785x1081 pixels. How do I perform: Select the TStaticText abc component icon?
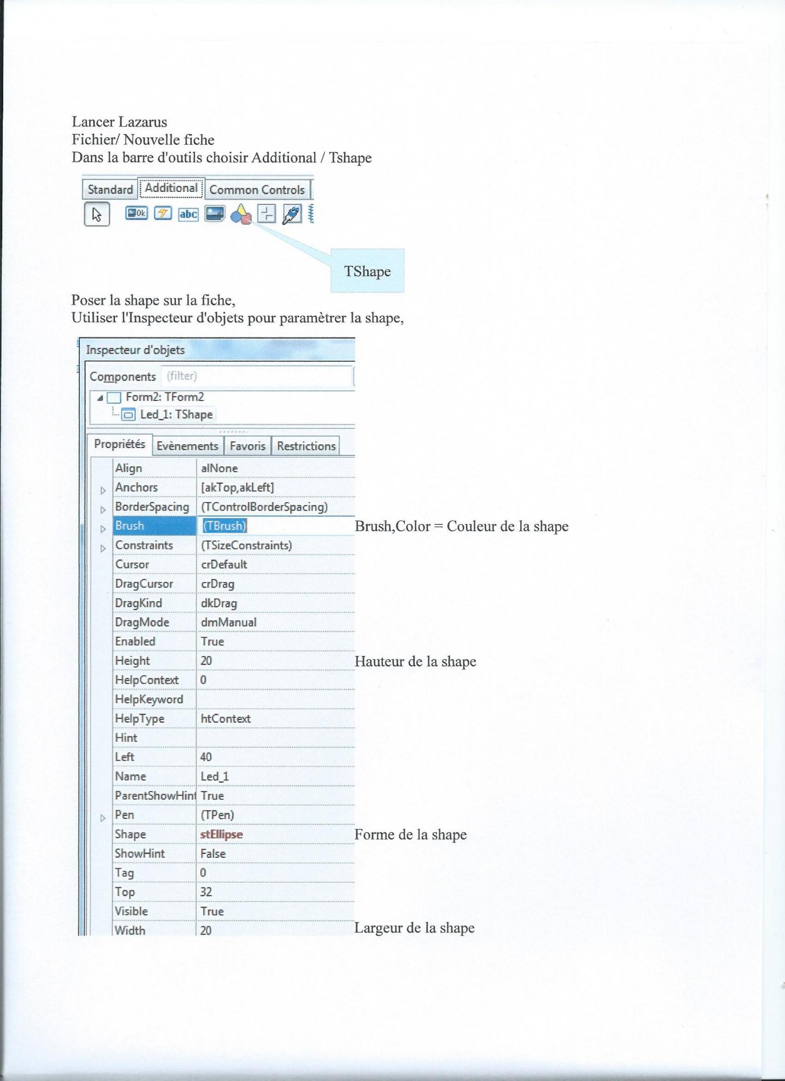tap(188, 214)
